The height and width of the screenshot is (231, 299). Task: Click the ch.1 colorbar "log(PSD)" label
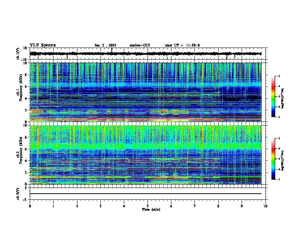click(283, 98)
